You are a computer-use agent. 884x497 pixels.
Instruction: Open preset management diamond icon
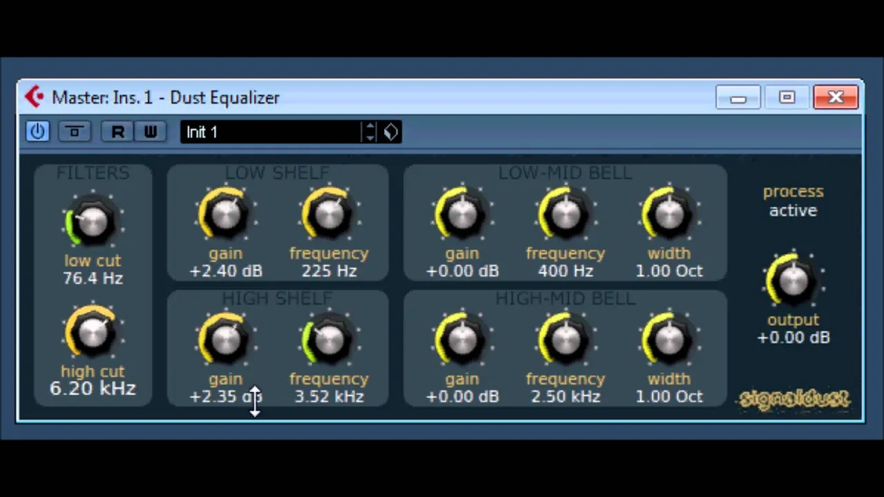[x=391, y=132]
